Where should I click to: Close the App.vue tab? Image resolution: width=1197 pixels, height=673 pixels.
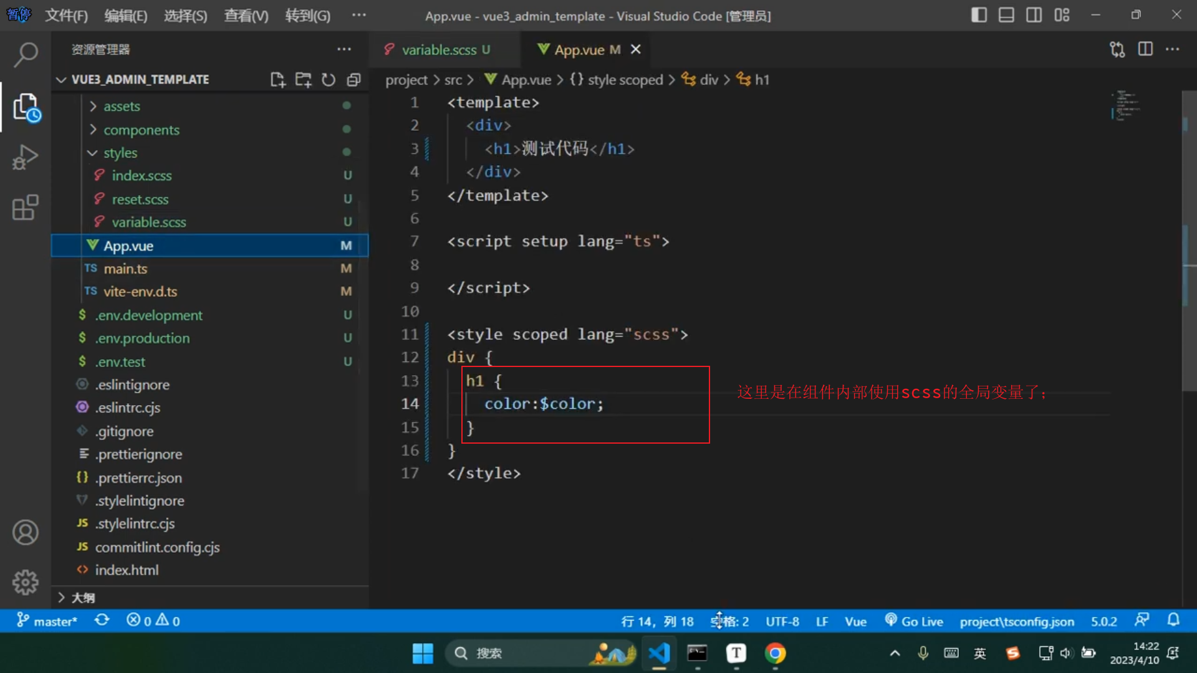click(x=635, y=49)
